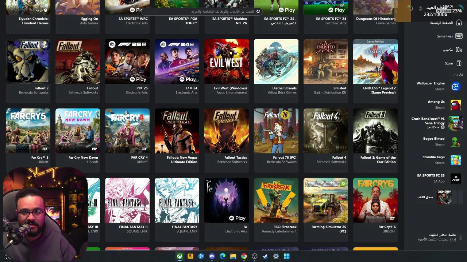Click the 'EA SPORTS™ WRC' title text
The width and height of the screenshot is (467, 262).
point(133,19)
